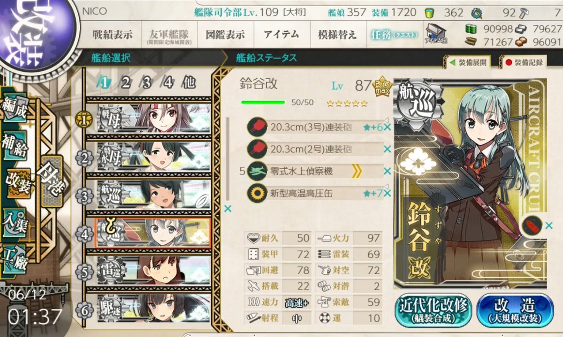
Task: Expand the 装備展開 equipment panel
Action: click(468, 62)
